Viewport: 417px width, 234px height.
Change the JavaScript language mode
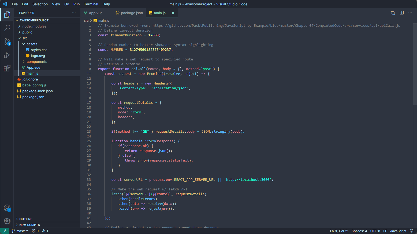pos(398,231)
